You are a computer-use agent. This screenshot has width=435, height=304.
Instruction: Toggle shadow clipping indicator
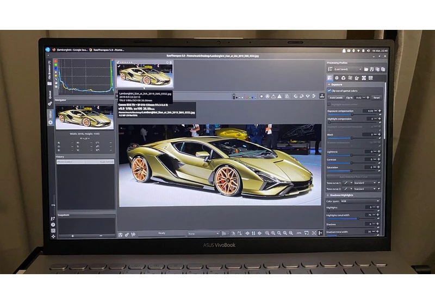(274, 96)
